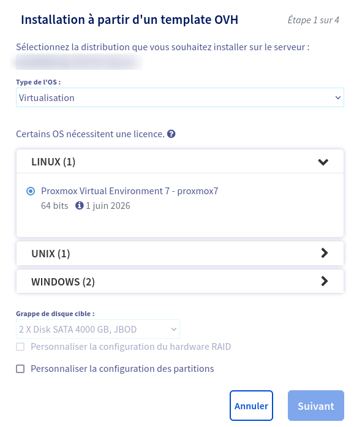Click the Type de l'OS dropdown arrow

(338, 97)
